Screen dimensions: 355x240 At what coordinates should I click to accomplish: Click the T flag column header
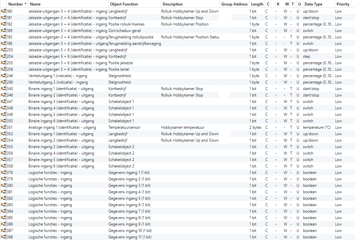coord(293,4)
